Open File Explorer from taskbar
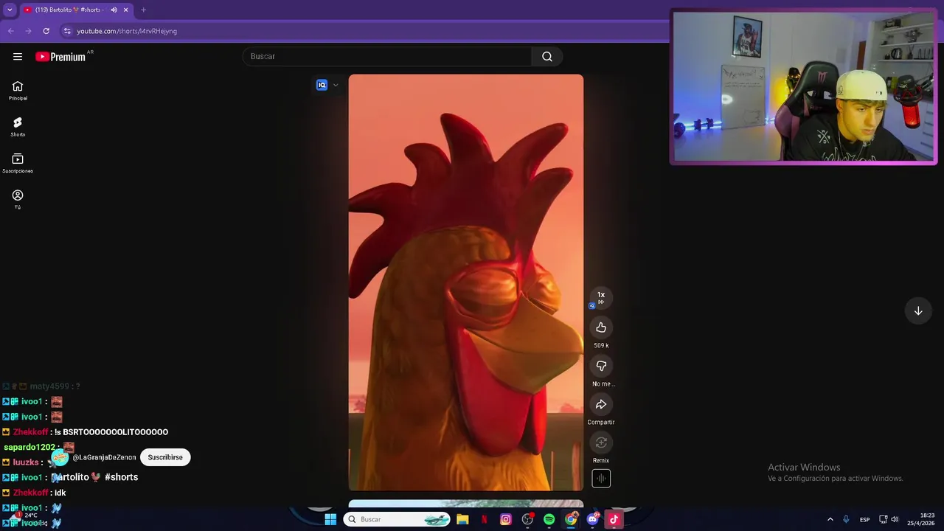This screenshot has width=944, height=531. (x=462, y=519)
